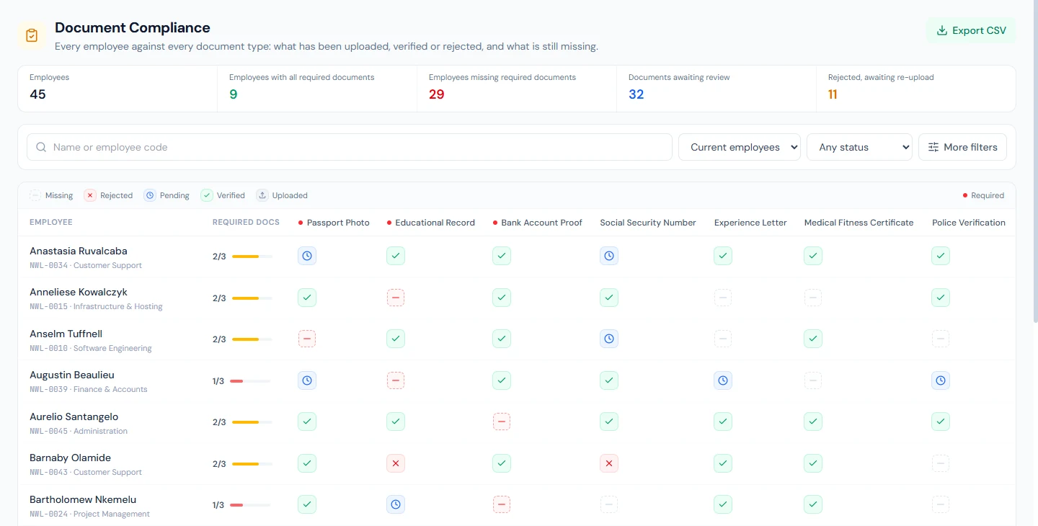Open Anastasia Ruvalcaba's verified Police Verification
Viewport: 1038px width, 526px height.
(941, 256)
